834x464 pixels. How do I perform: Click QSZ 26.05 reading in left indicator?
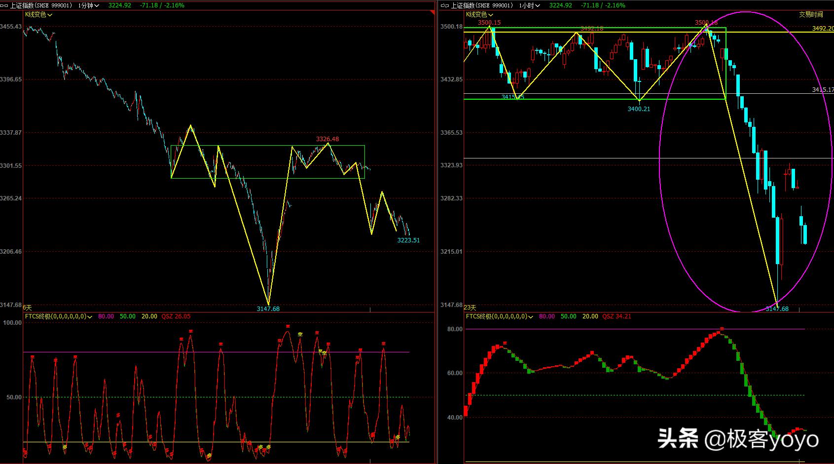click(x=176, y=316)
